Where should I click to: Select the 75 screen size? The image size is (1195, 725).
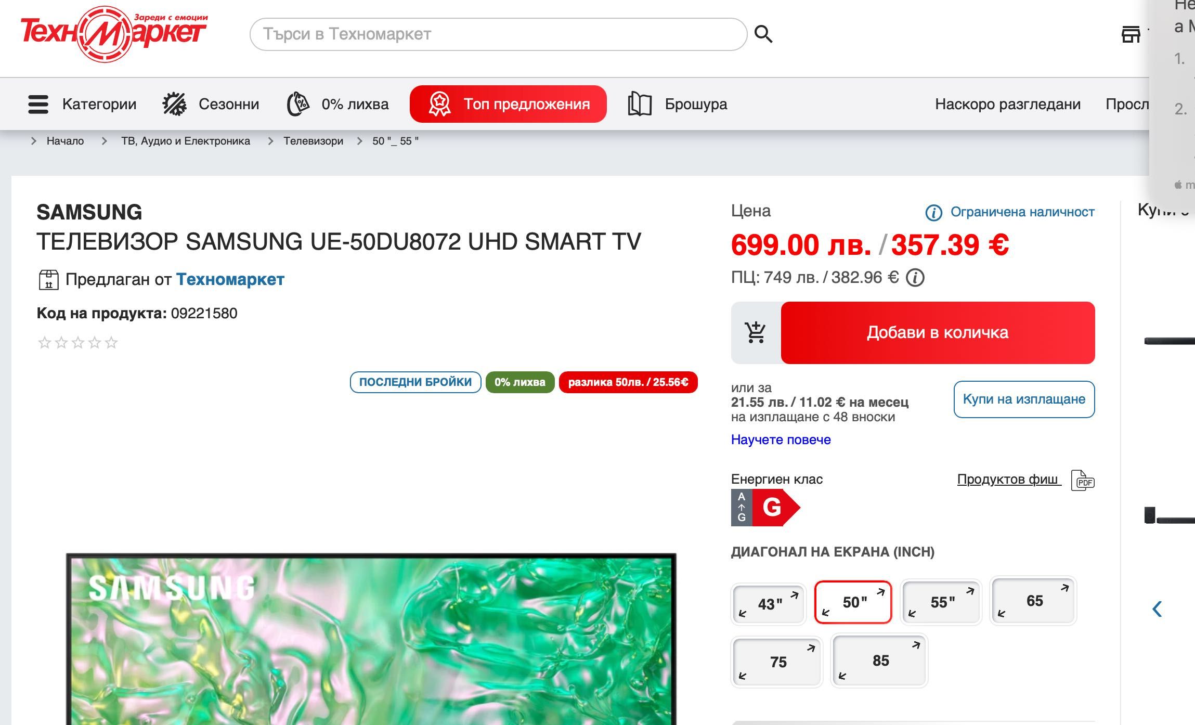click(x=776, y=662)
